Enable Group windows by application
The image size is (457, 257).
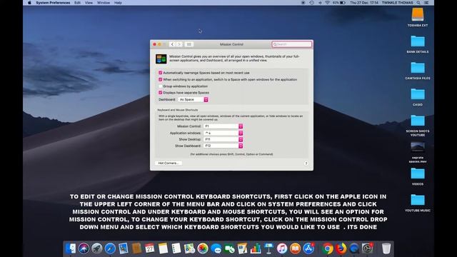point(160,86)
